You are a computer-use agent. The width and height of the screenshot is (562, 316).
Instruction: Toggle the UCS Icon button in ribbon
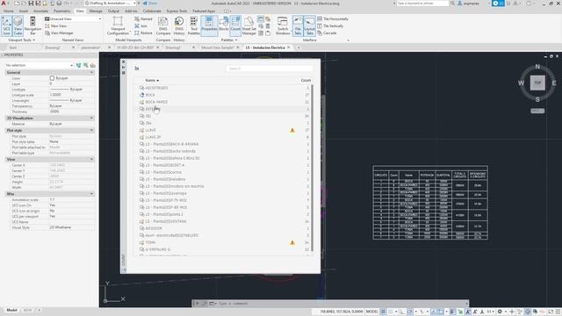pyautogui.click(x=6, y=25)
